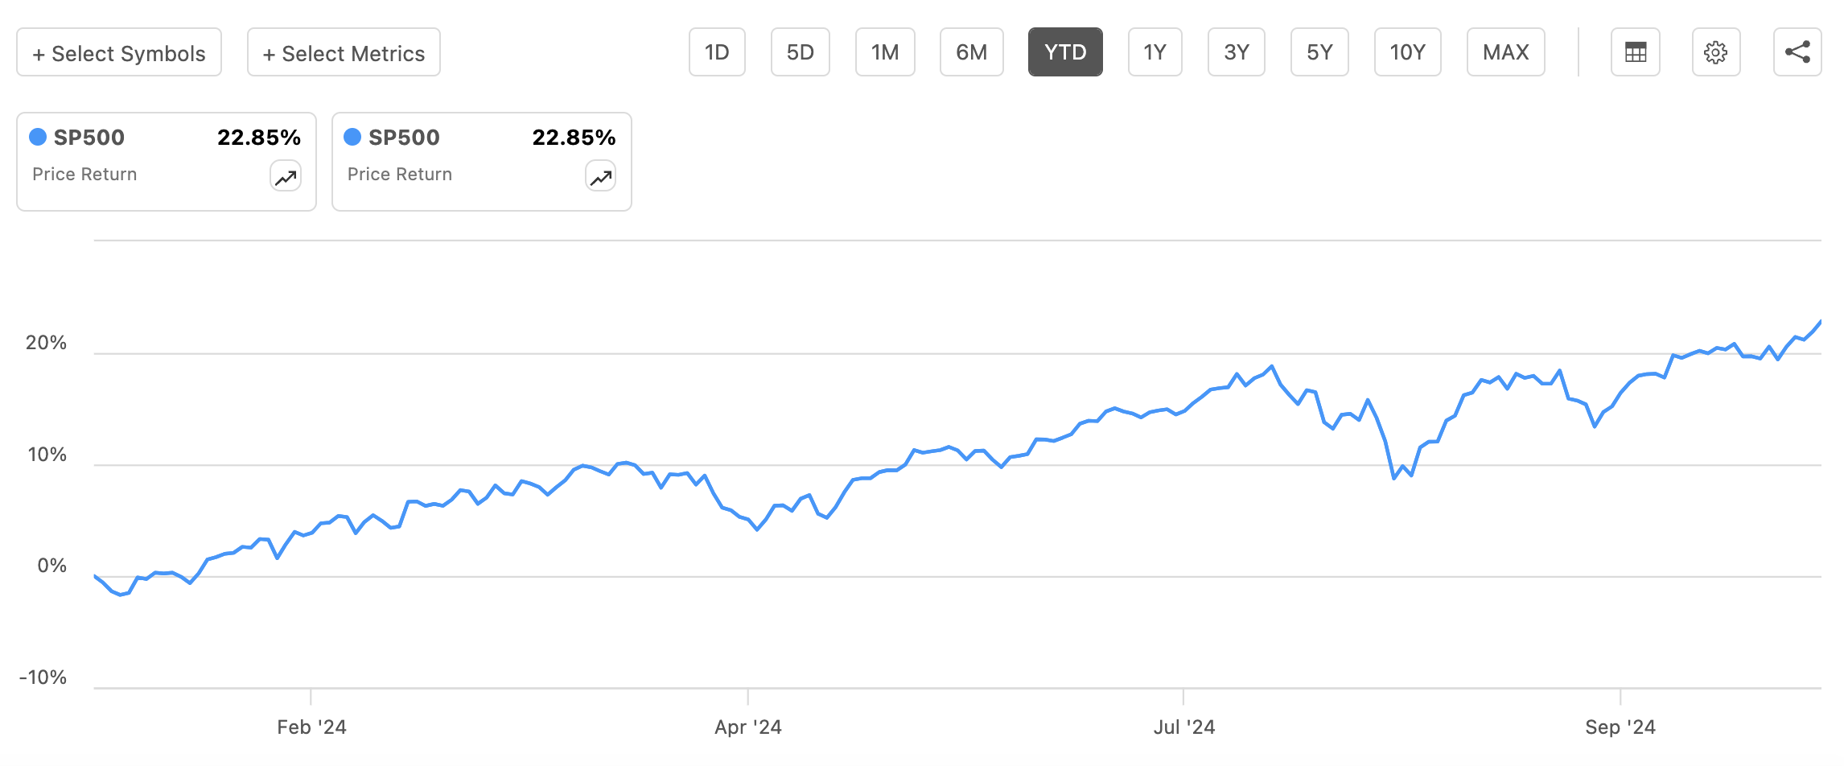Click the 22.85% return value on SP500 card
The width and height of the screenshot is (1844, 766).
tap(259, 137)
